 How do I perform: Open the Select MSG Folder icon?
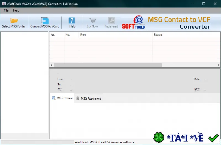pyautogui.click(x=14, y=20)
